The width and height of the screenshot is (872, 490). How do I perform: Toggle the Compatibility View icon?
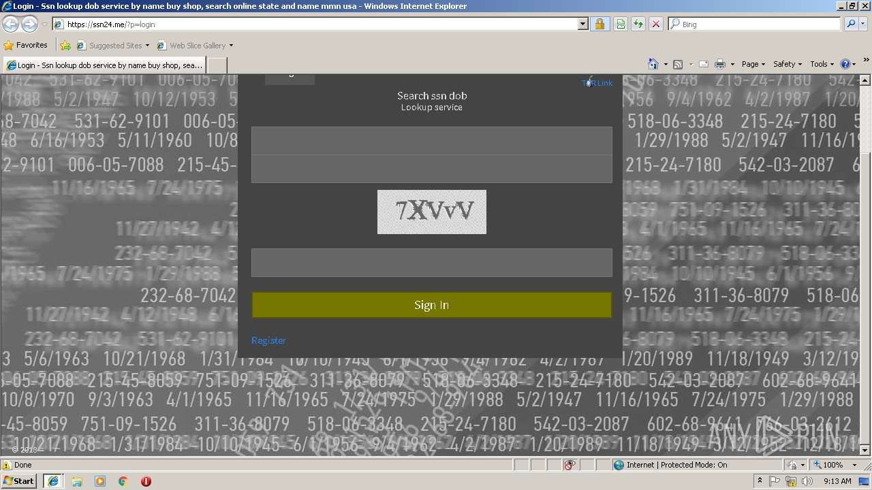click(x=621, y=24)
